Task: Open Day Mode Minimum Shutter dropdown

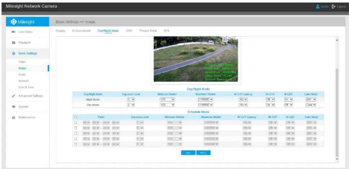Action: click(167, 104)
